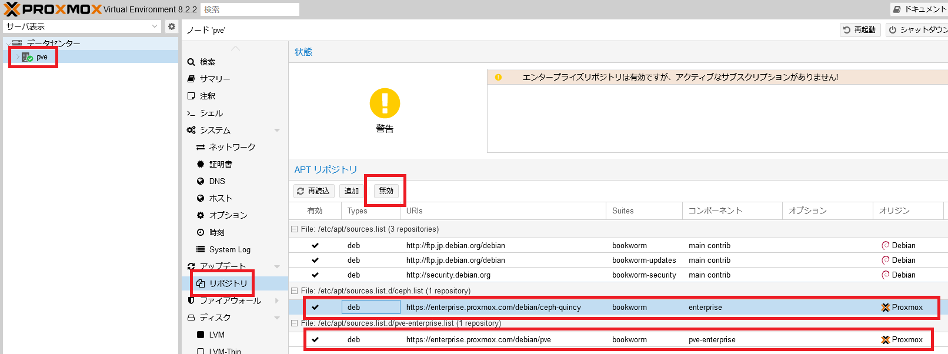This screenshot has width=948, height=354.
Task: Open シェル shell menu item
Action: (205, 113)
